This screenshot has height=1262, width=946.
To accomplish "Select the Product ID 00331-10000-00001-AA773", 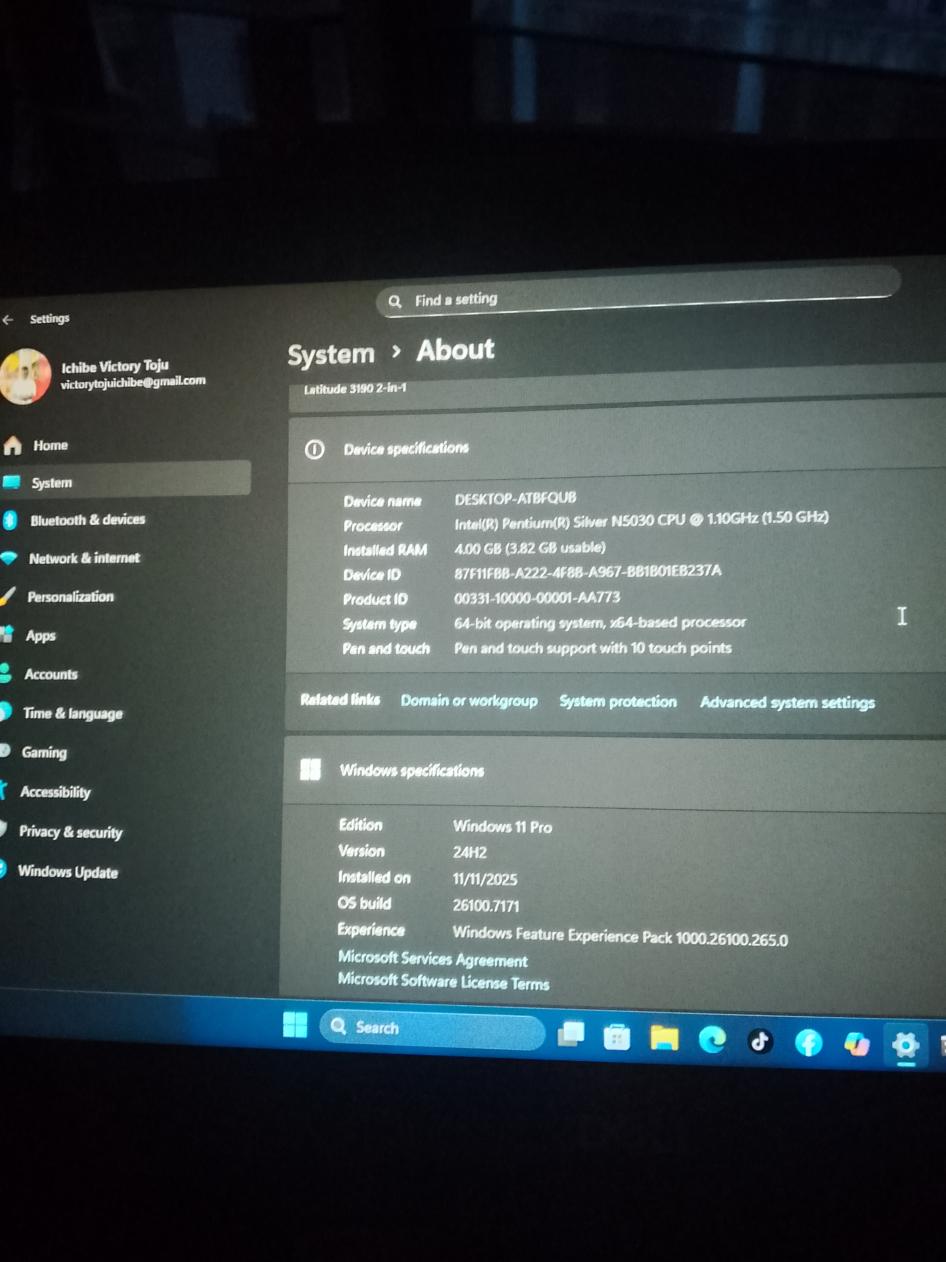I will [537, 598].
